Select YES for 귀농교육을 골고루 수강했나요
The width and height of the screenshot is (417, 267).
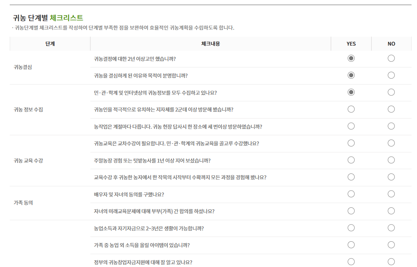tap(351, 143)
